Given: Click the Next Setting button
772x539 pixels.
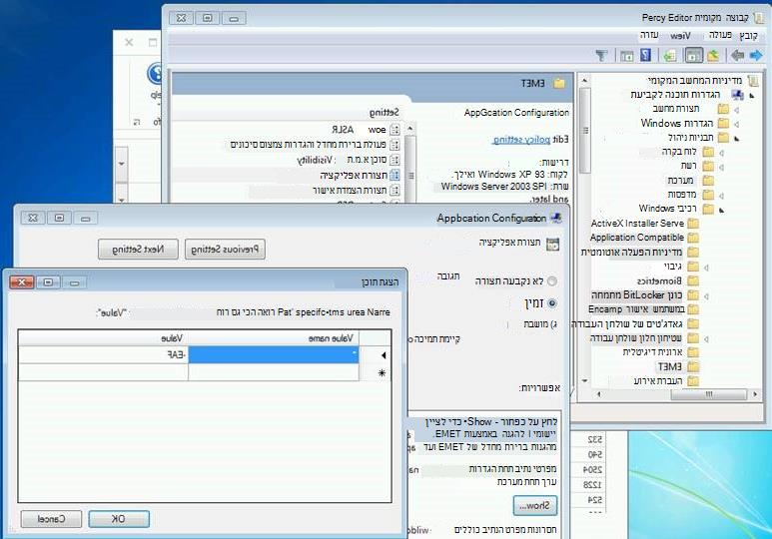Looking at the screenshot, I should coord(138,250).
